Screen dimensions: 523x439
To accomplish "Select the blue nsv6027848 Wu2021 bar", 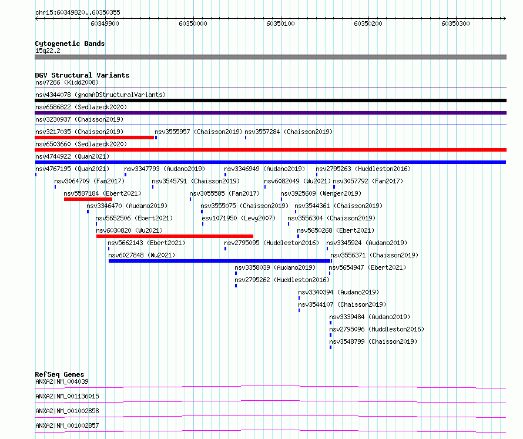I will 219,261.
